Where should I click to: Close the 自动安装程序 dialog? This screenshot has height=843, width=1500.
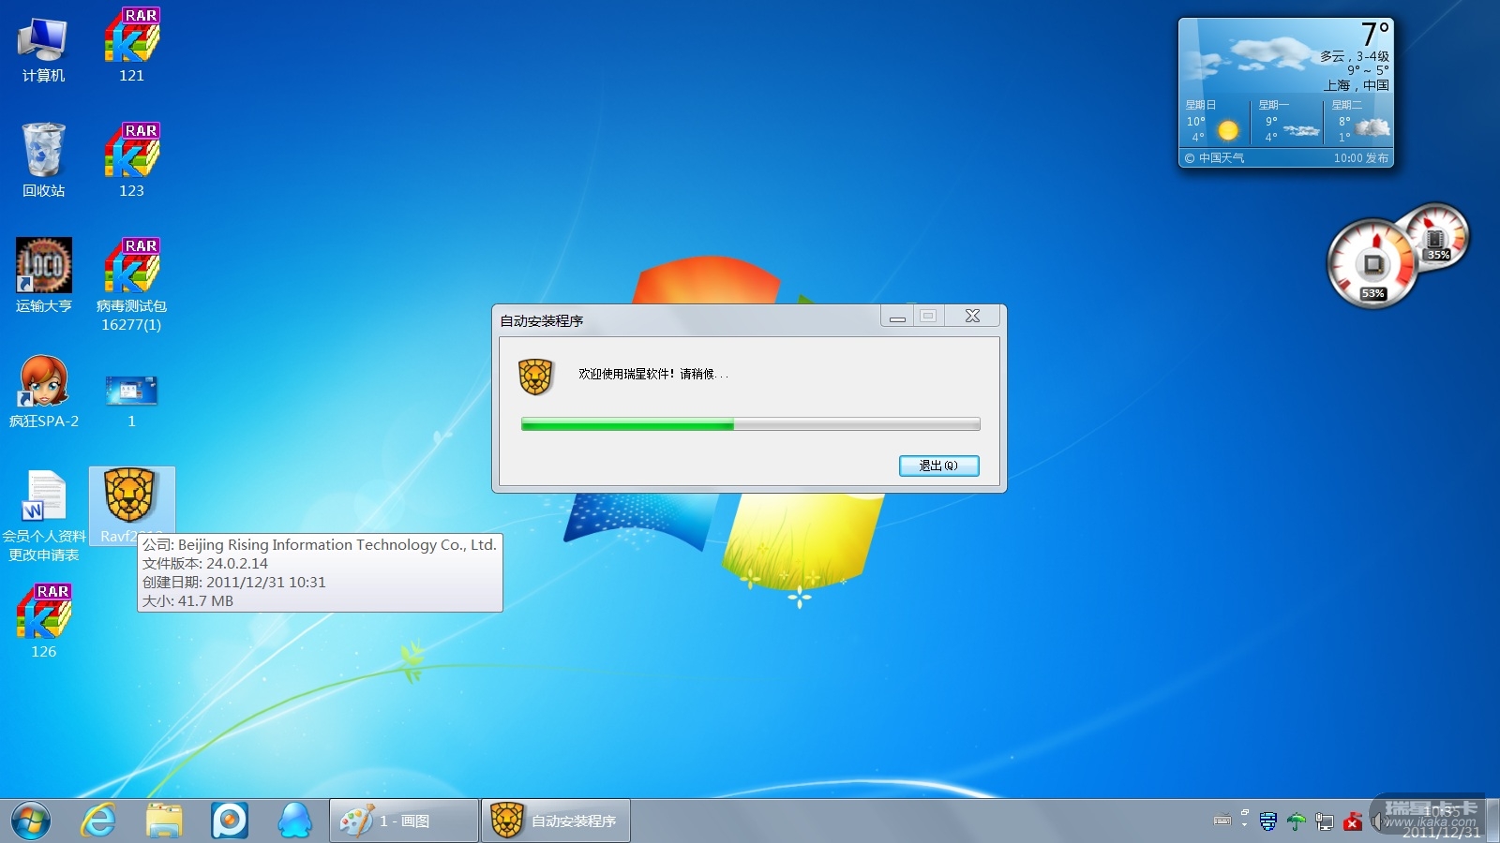tap(972, 317)
